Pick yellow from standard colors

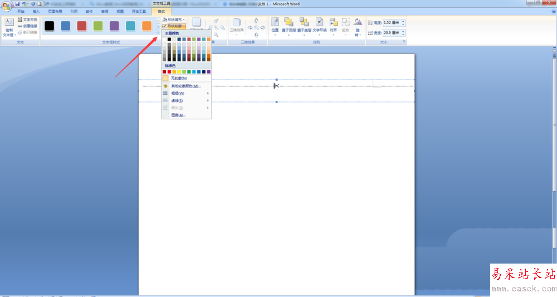[179, 72]
